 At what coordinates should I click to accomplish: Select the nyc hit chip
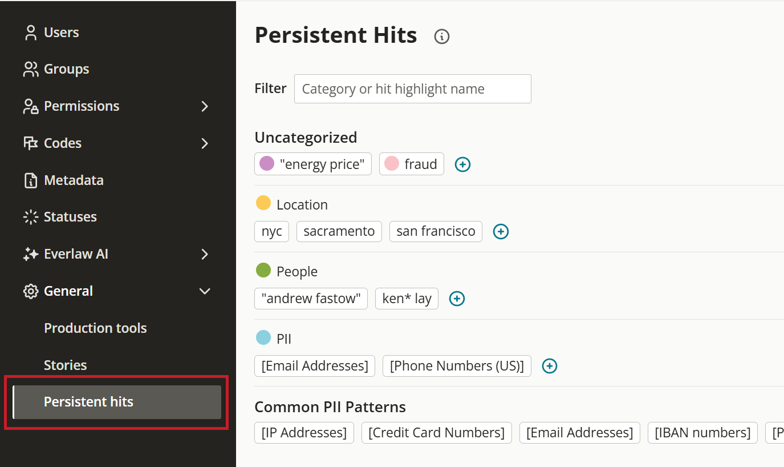coord(272,231)
